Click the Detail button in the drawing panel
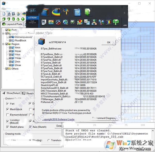This screenshot has width=155, height=152. point(59,126)
